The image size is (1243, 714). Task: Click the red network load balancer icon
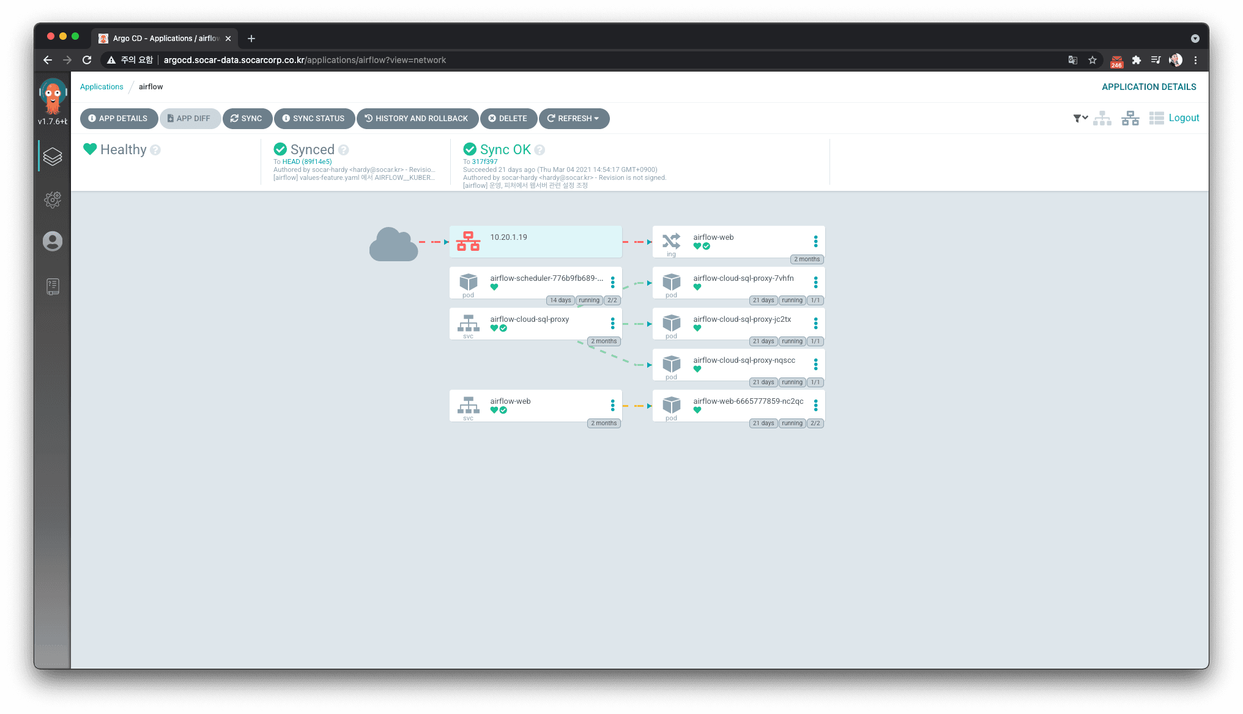coord(468,241)
